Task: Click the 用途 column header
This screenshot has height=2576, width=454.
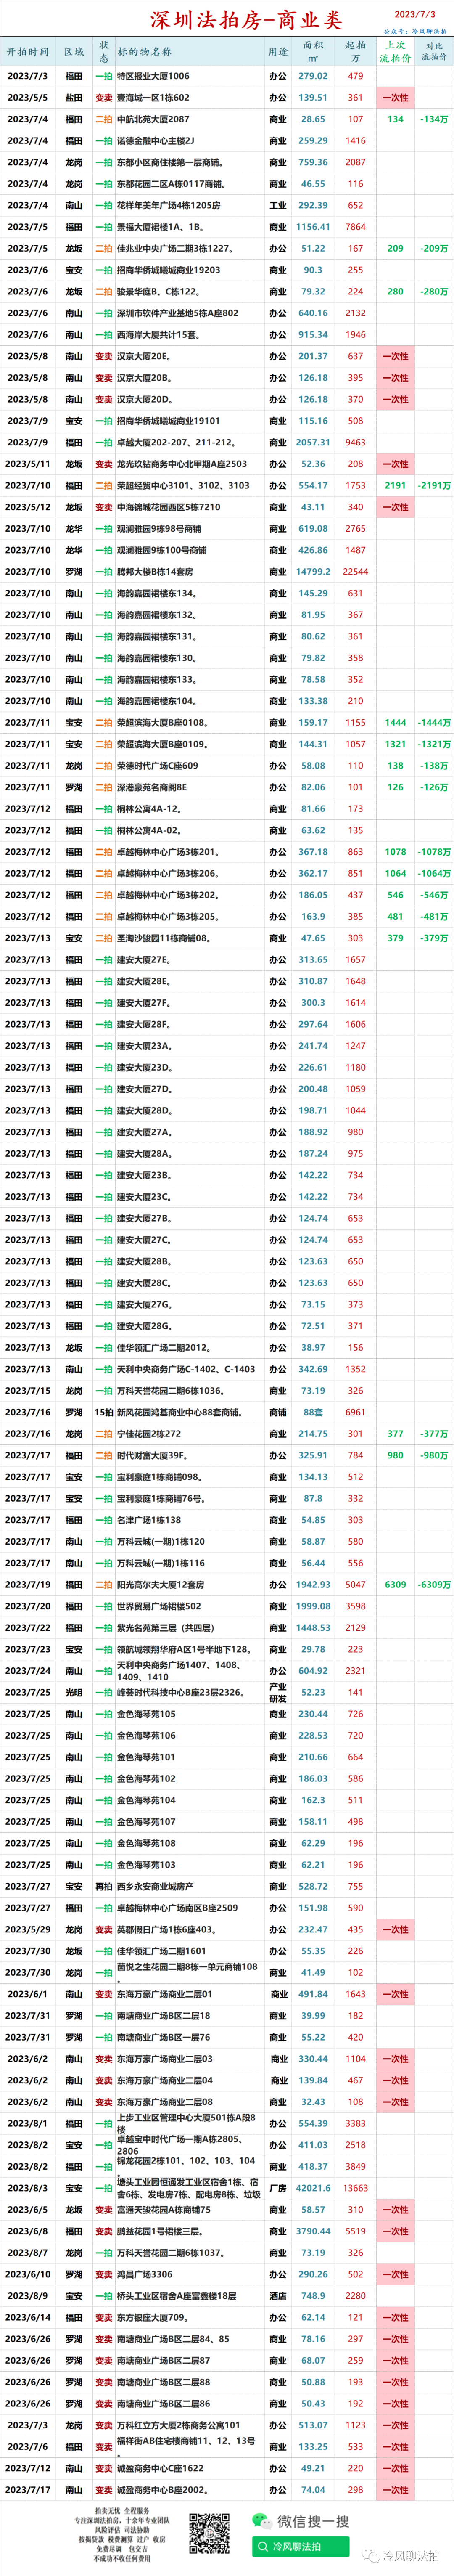Action: 278,52
